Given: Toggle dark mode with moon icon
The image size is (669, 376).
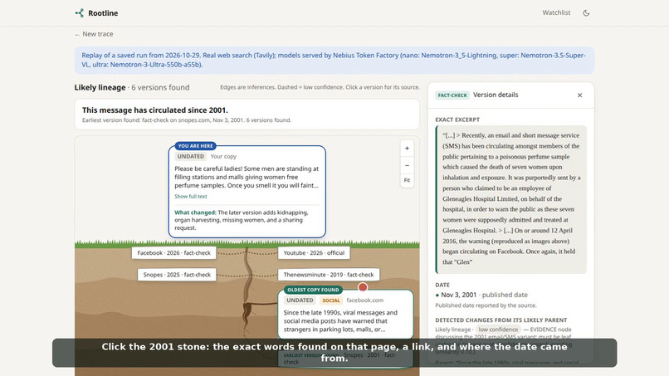Looking at the screenshot, I should tap(586, 13).
